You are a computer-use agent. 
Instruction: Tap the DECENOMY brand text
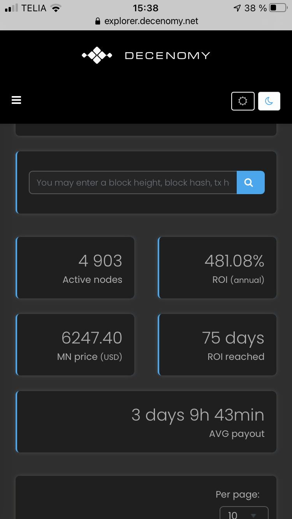coord(167,56)
